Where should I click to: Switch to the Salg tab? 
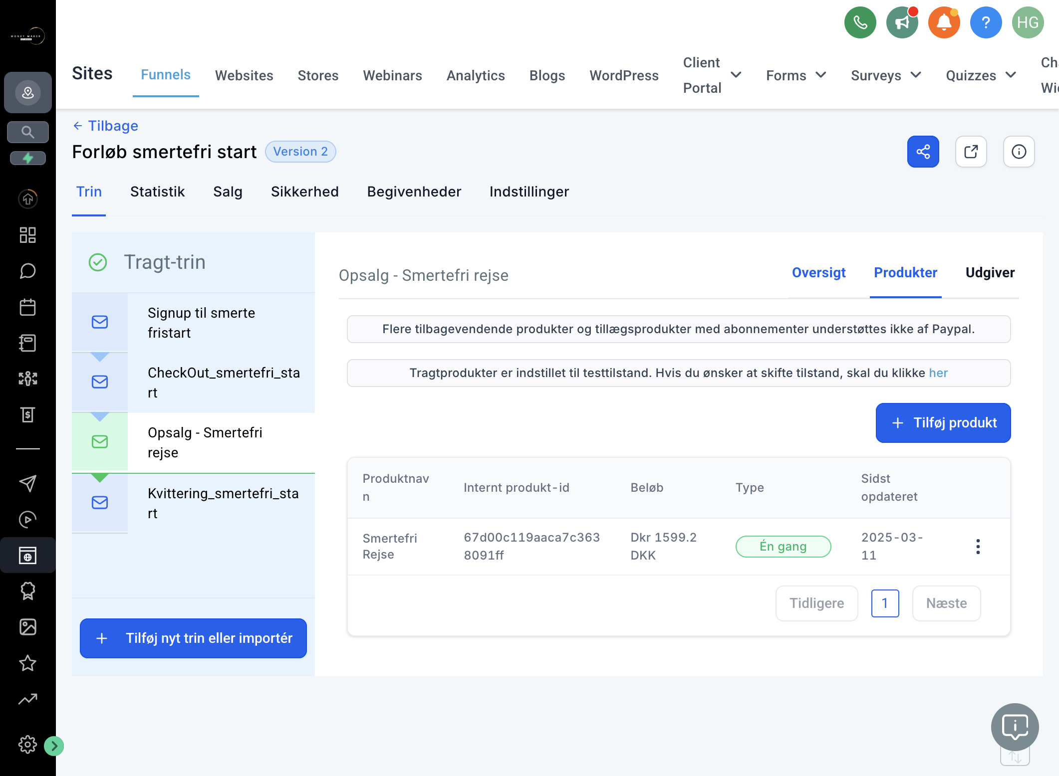228,192
